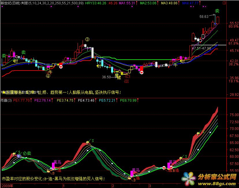Click the red 追 label beside the February 黑马 bar
Image resolution: width=239 pixels, height=188 pixels.
(x=137, y=178)
